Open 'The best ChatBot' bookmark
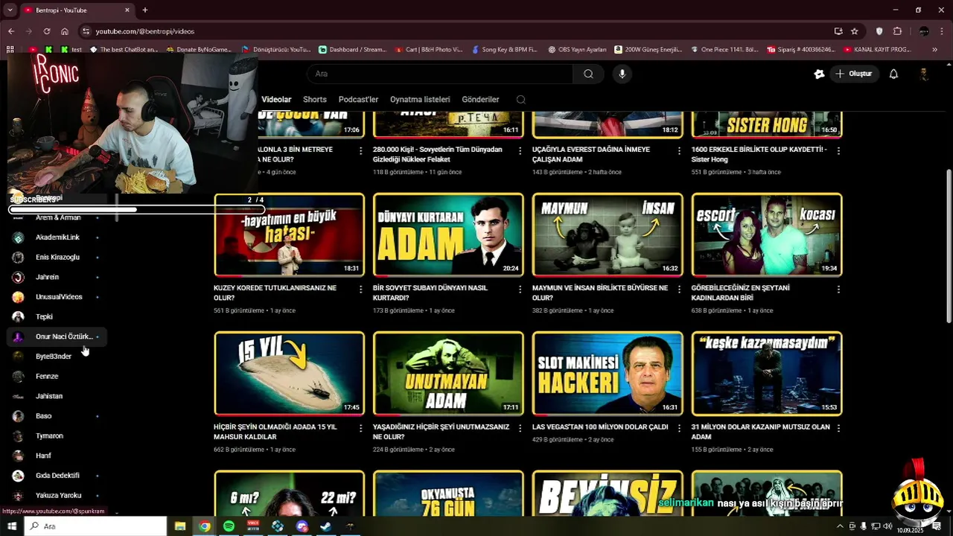 click(x=124, y=50)
